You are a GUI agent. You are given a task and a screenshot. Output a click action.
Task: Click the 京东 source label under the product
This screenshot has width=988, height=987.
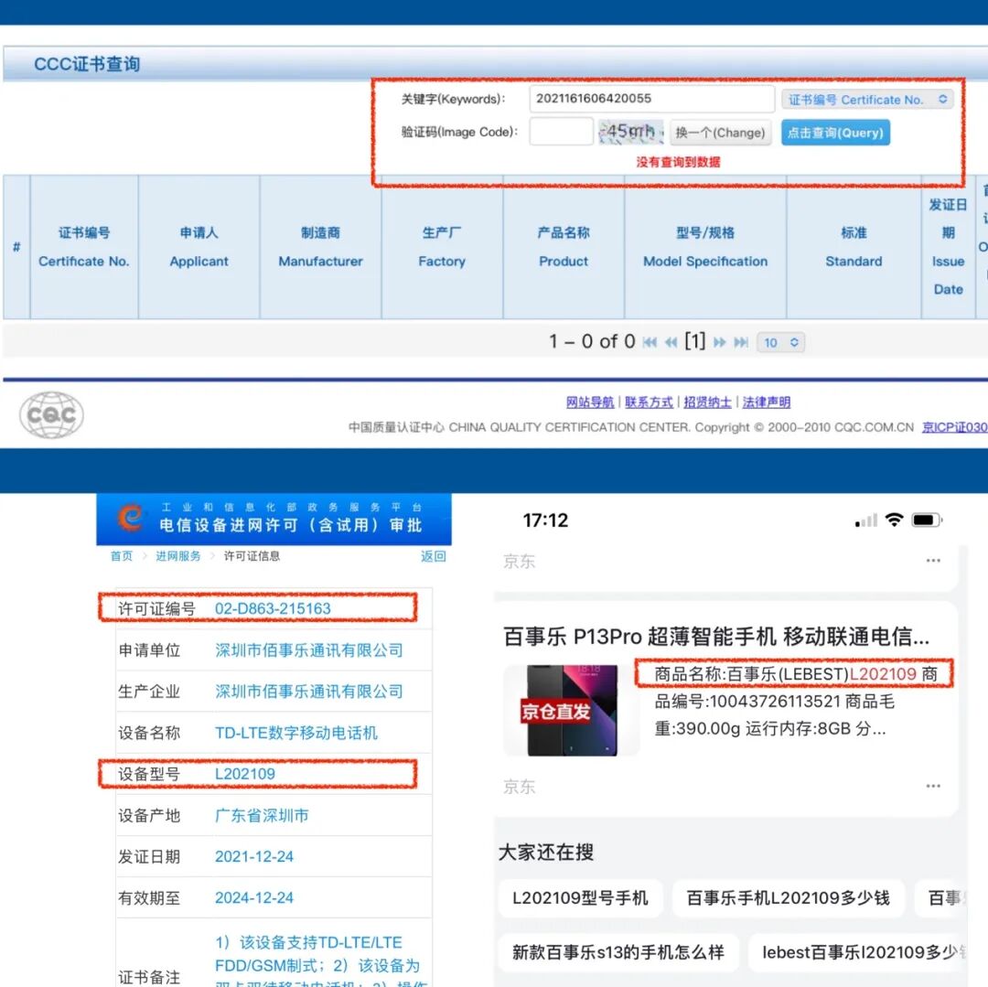[x=520, y=786]
